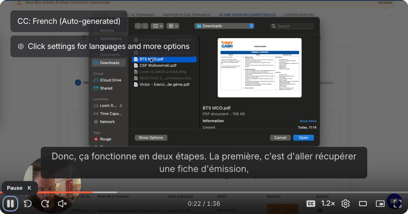Open the Downloads folder dropdown

point(224,26)
